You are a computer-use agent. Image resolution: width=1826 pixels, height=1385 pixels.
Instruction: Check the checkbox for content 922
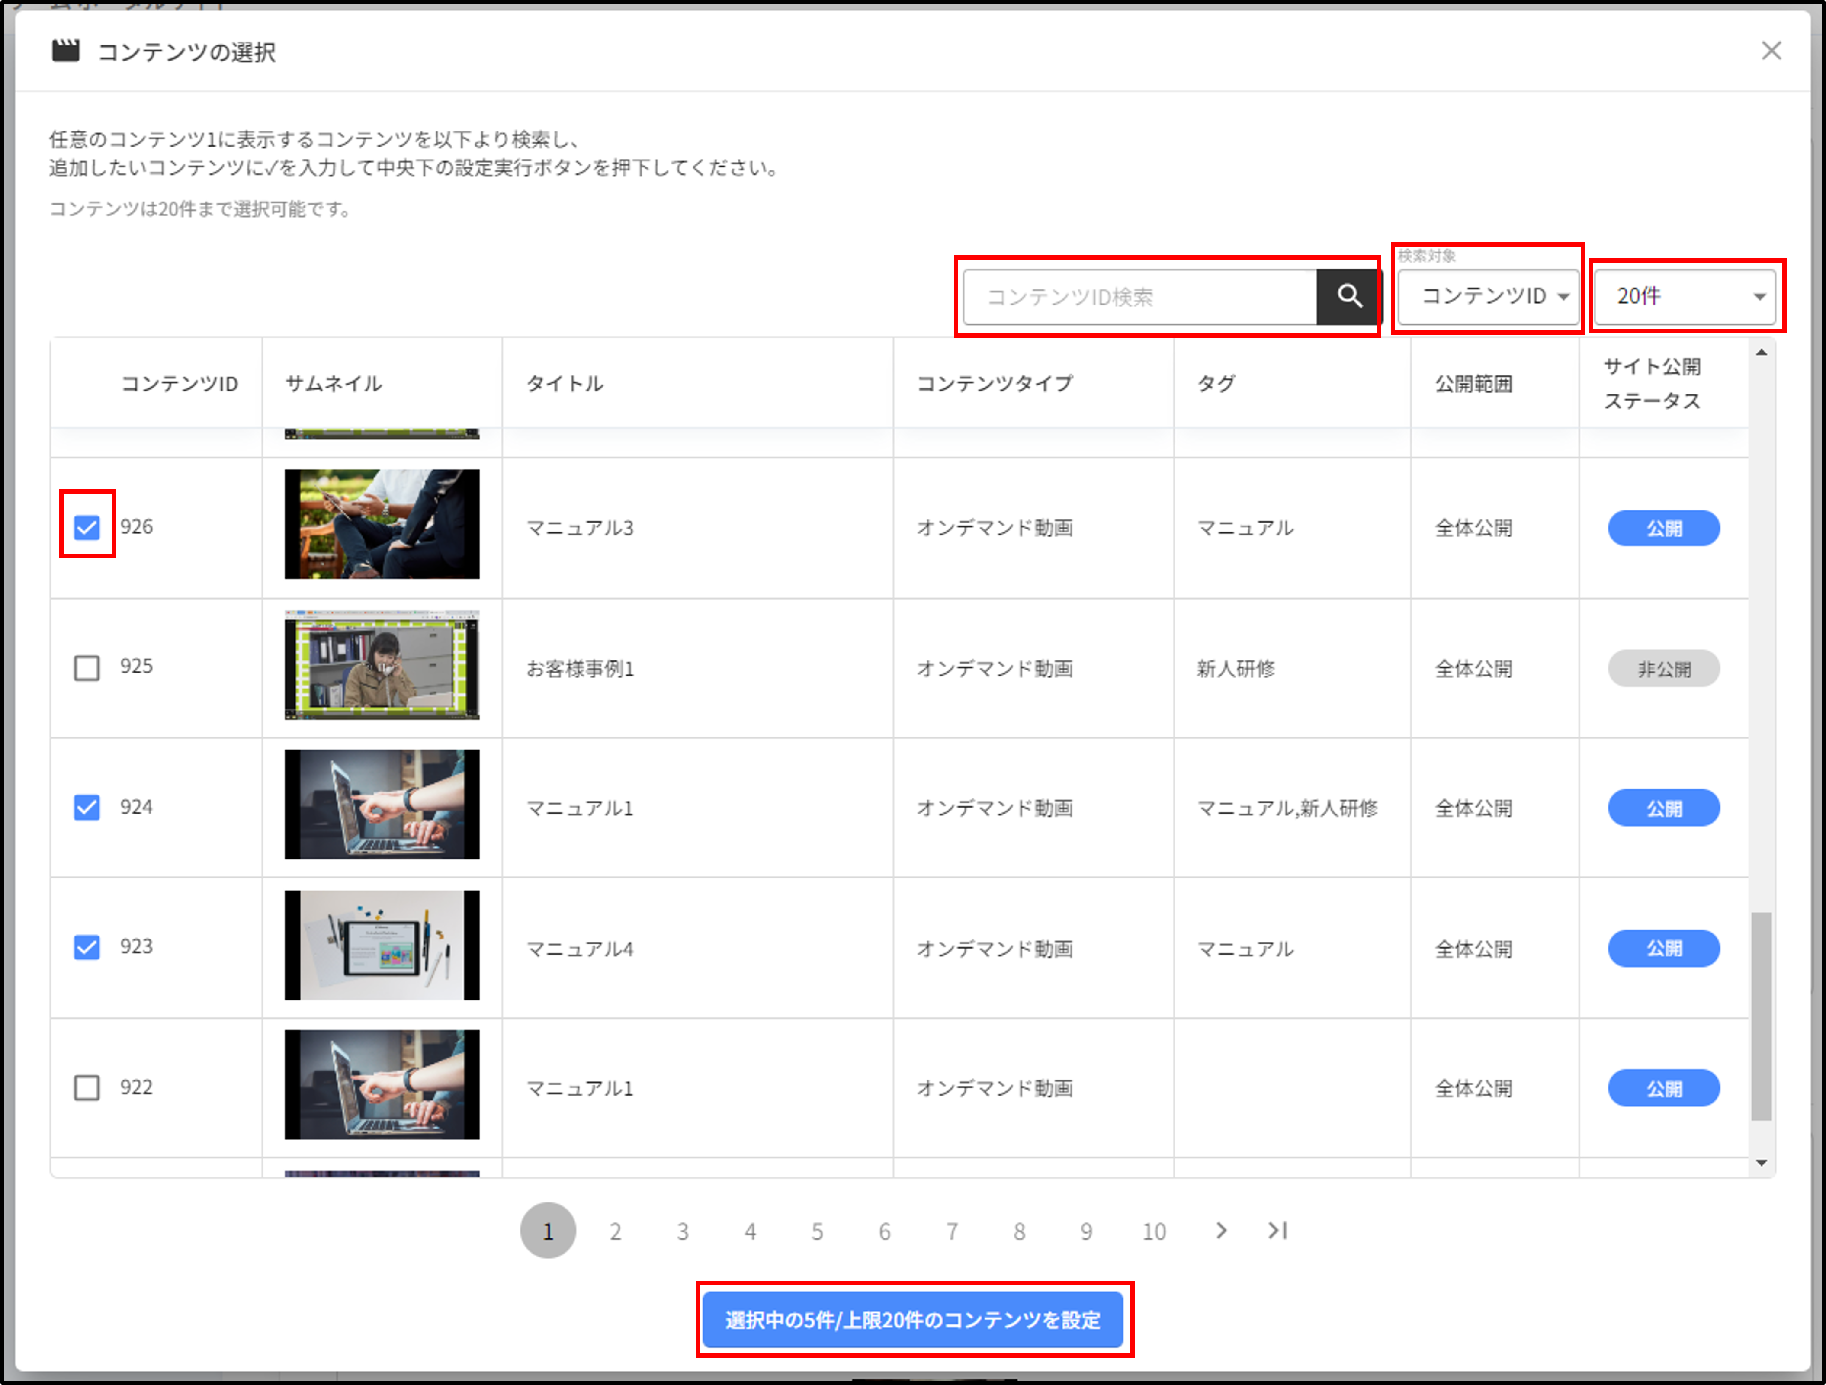pyautogui.click(x=87, y=1087)
